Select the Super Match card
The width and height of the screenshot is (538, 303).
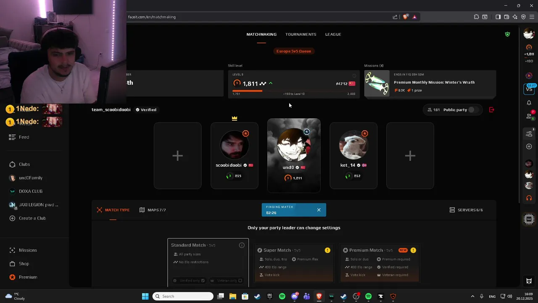coord(294,263)
